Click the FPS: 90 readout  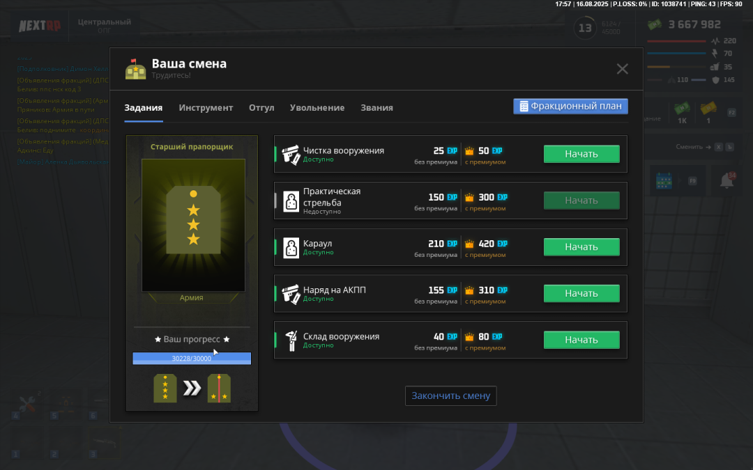(x=731, y=4)
